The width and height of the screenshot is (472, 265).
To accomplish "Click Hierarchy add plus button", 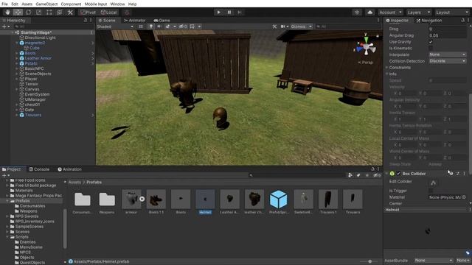I will tap(4, 26).
